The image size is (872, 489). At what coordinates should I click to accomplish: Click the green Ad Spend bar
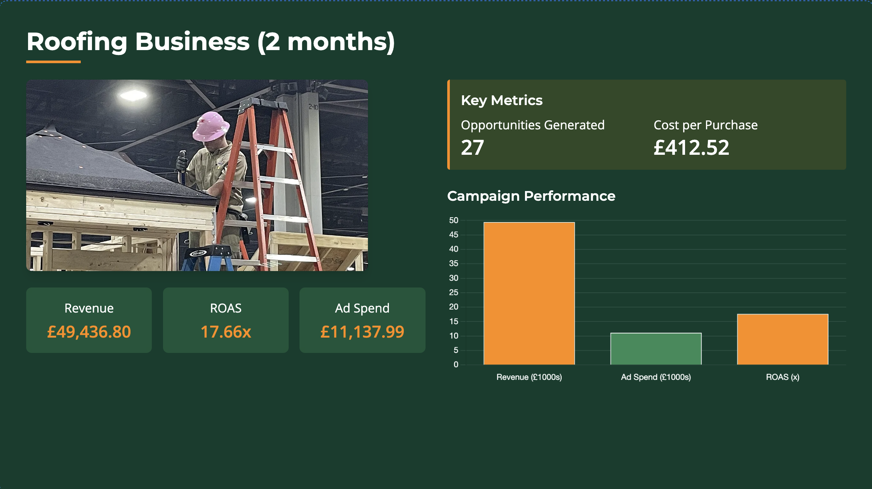[656, 348]
